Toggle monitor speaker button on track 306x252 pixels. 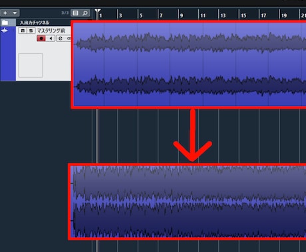51,38
